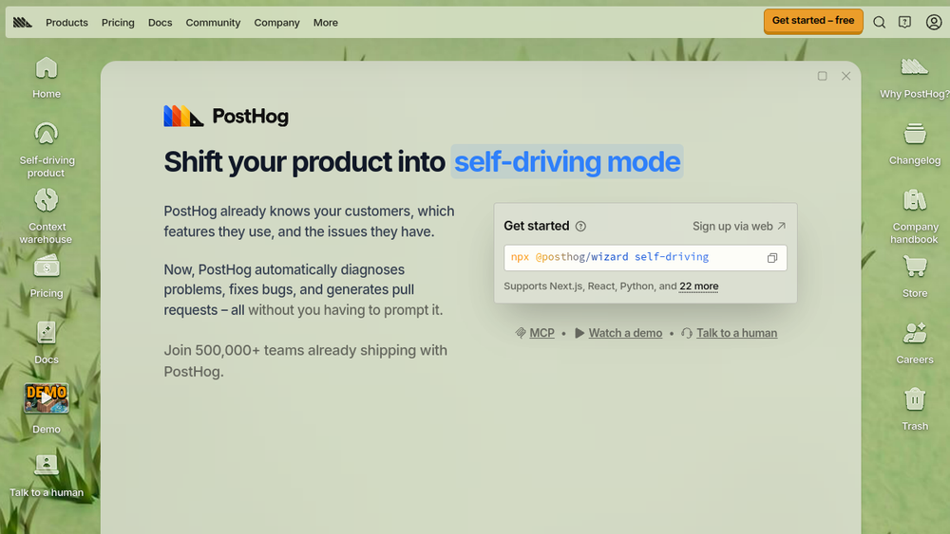Open the Trash desktop icon
Image resolution: width=950 pixels, height=534 pixels.
[915, 410]
